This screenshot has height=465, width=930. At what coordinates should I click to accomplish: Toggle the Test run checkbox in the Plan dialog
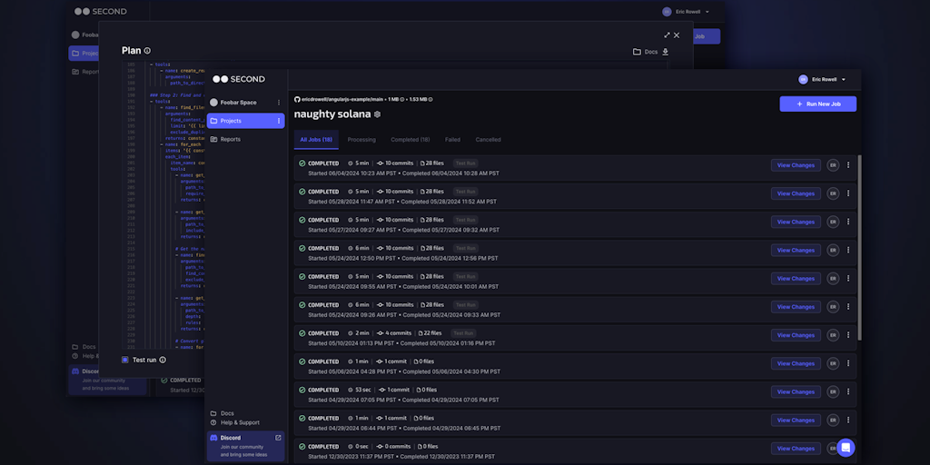coord(125,360)
